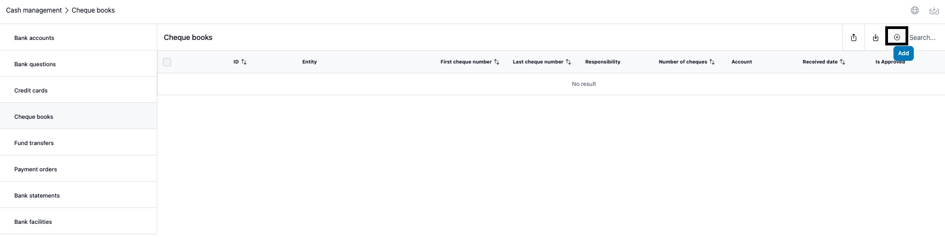
Task: Click the Entity column header
Action: pos(310,62)
